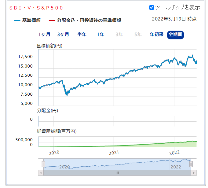
Task: Choose the 1年 time range
Action: click(x=100, y=35)
